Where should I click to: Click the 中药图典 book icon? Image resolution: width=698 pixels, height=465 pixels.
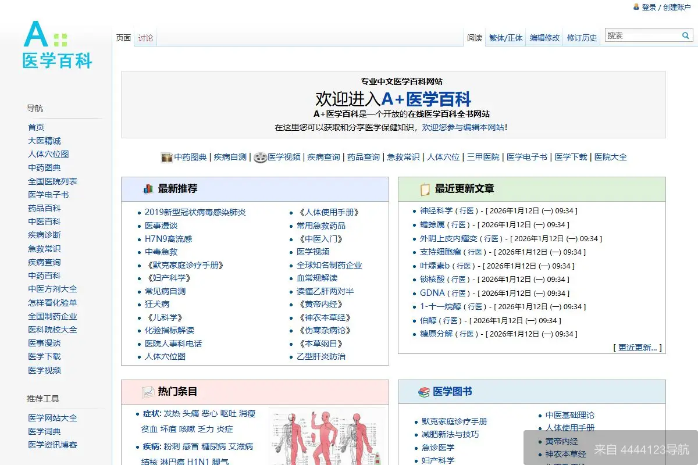click(166, 157)
